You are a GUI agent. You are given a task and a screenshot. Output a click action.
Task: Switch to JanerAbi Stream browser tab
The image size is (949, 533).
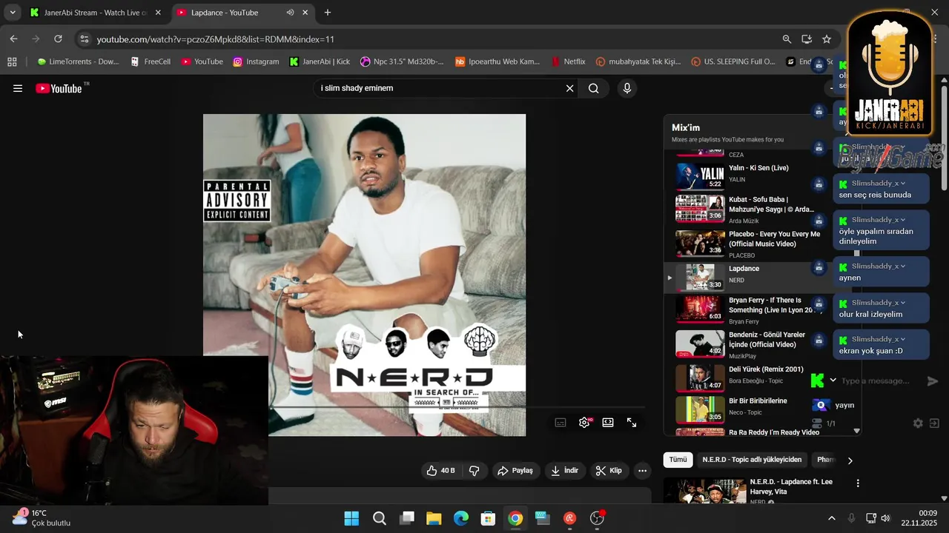pyautogui.click(x=95, y=13)
